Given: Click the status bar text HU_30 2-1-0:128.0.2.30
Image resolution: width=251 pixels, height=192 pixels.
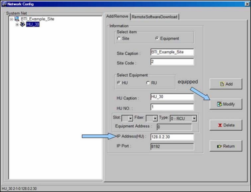Looking at the screenshot, I should 19,189.
